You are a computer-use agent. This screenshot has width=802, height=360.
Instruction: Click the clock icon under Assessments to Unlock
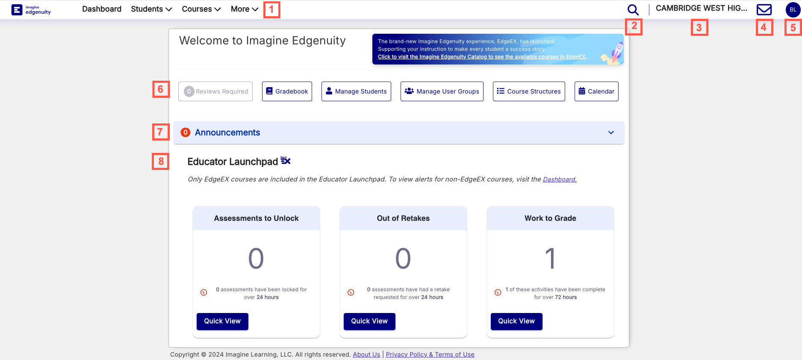(x=204, y=293)
